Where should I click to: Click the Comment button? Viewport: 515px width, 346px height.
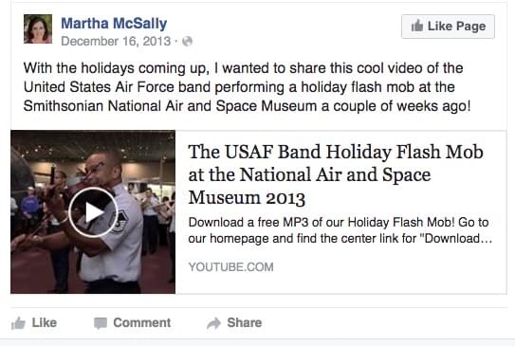tap(133, 322)
